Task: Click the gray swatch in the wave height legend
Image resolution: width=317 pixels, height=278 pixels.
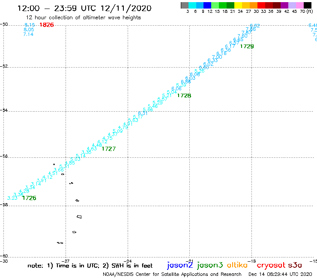Action: click(x=185, y=5)
